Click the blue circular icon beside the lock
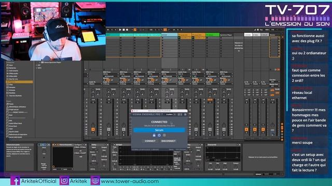The height and width of the screenshot is (186, 332). (159, 135)
